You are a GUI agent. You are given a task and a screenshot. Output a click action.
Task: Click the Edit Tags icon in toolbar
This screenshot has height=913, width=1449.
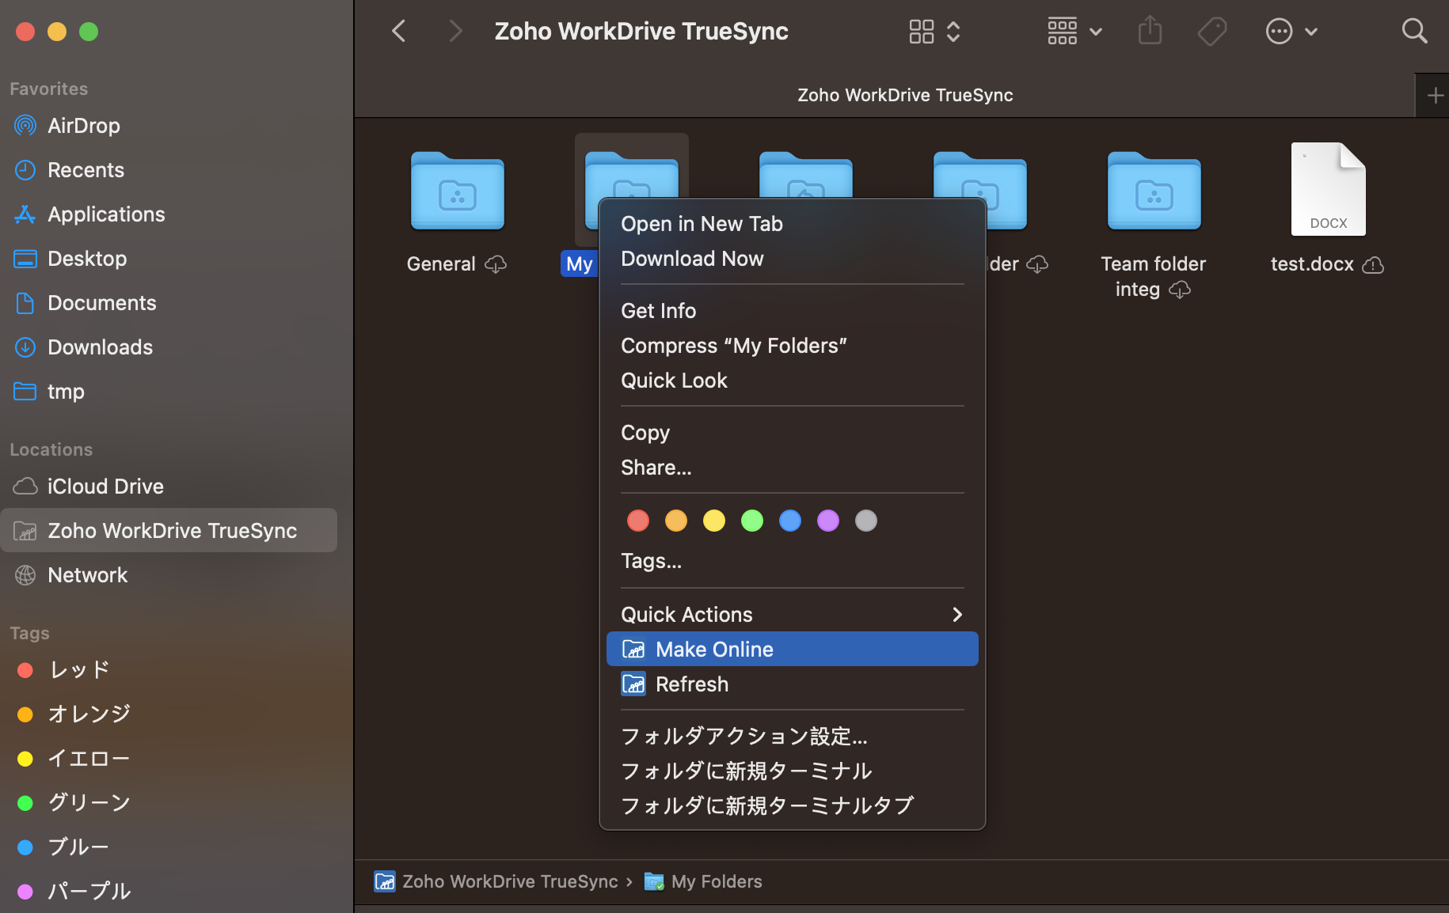1211,32
